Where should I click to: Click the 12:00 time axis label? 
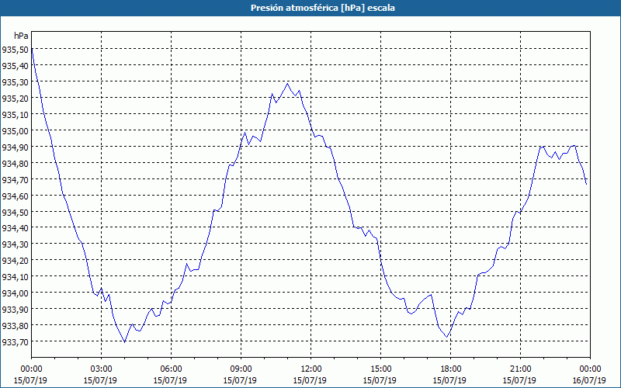tap(311, 369)
